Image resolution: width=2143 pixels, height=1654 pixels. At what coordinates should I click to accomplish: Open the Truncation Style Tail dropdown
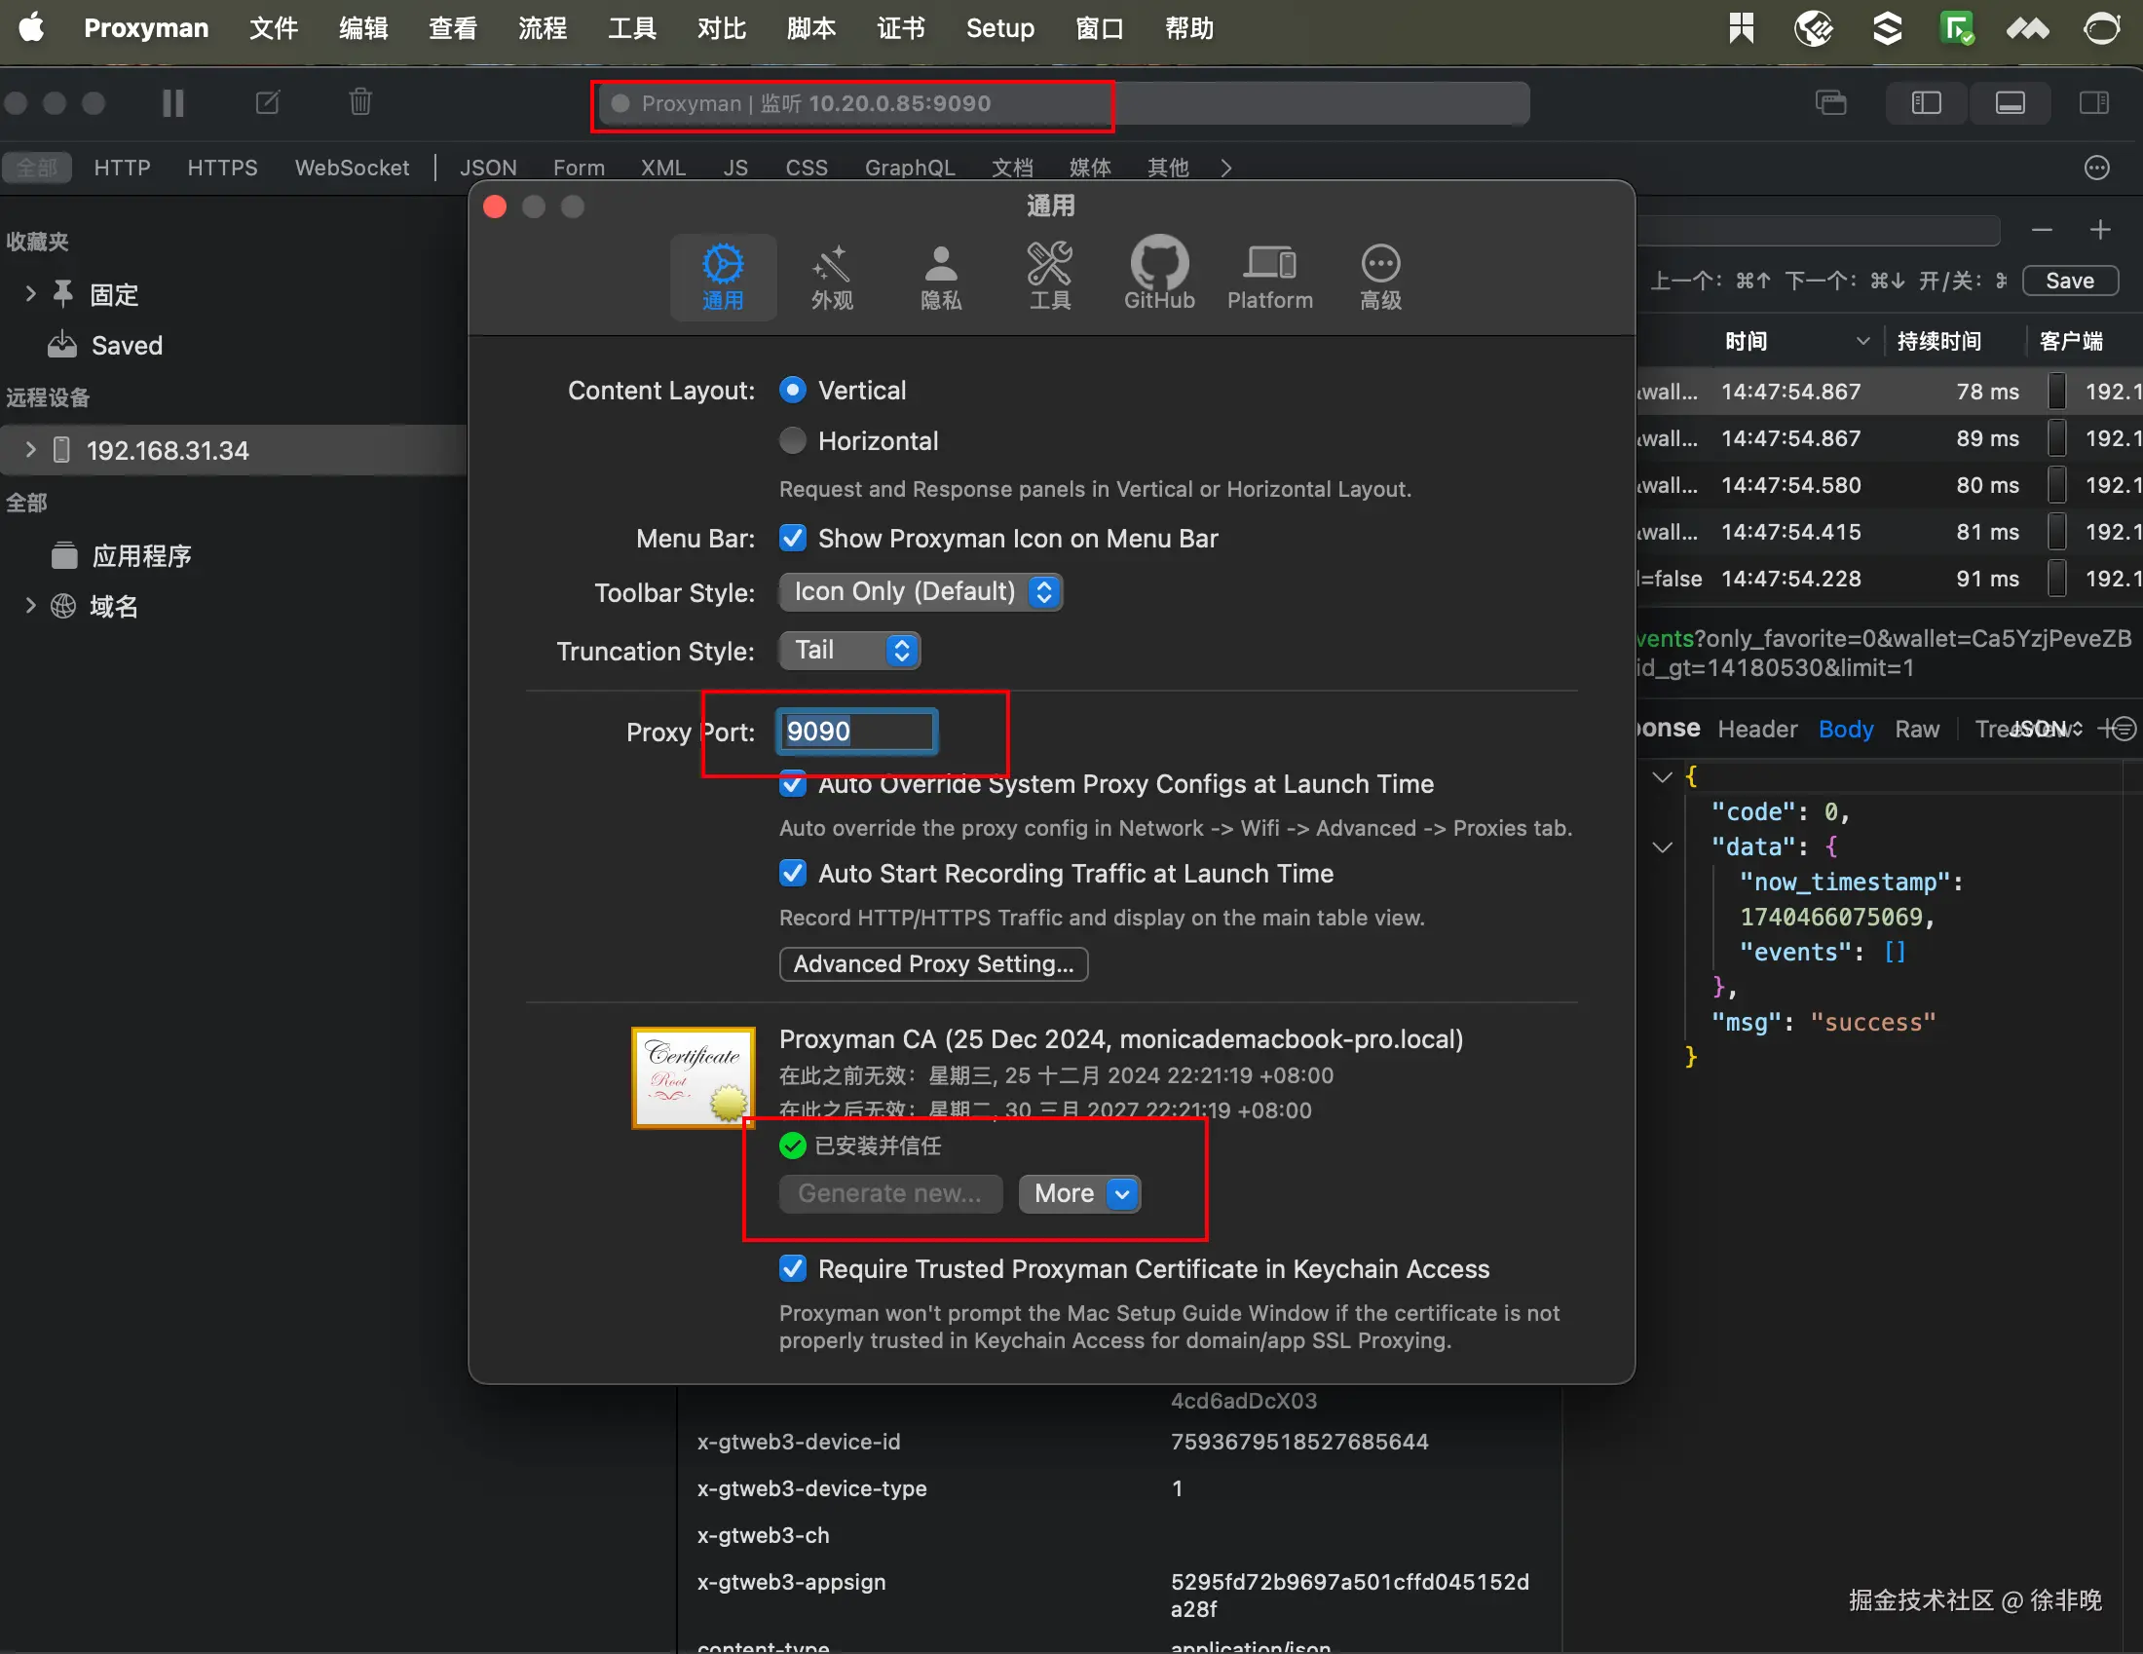849,651
